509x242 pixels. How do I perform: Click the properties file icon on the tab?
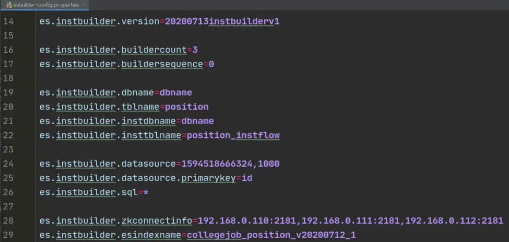coord(9,5)
